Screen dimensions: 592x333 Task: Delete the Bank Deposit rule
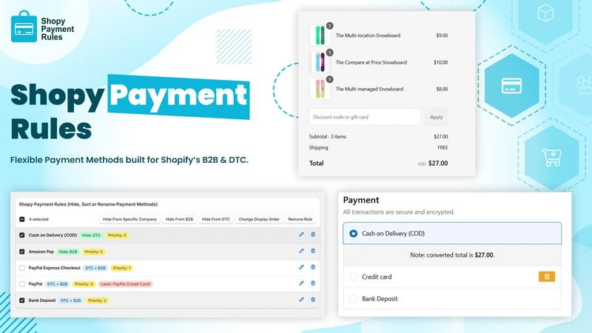pos(313,300)
